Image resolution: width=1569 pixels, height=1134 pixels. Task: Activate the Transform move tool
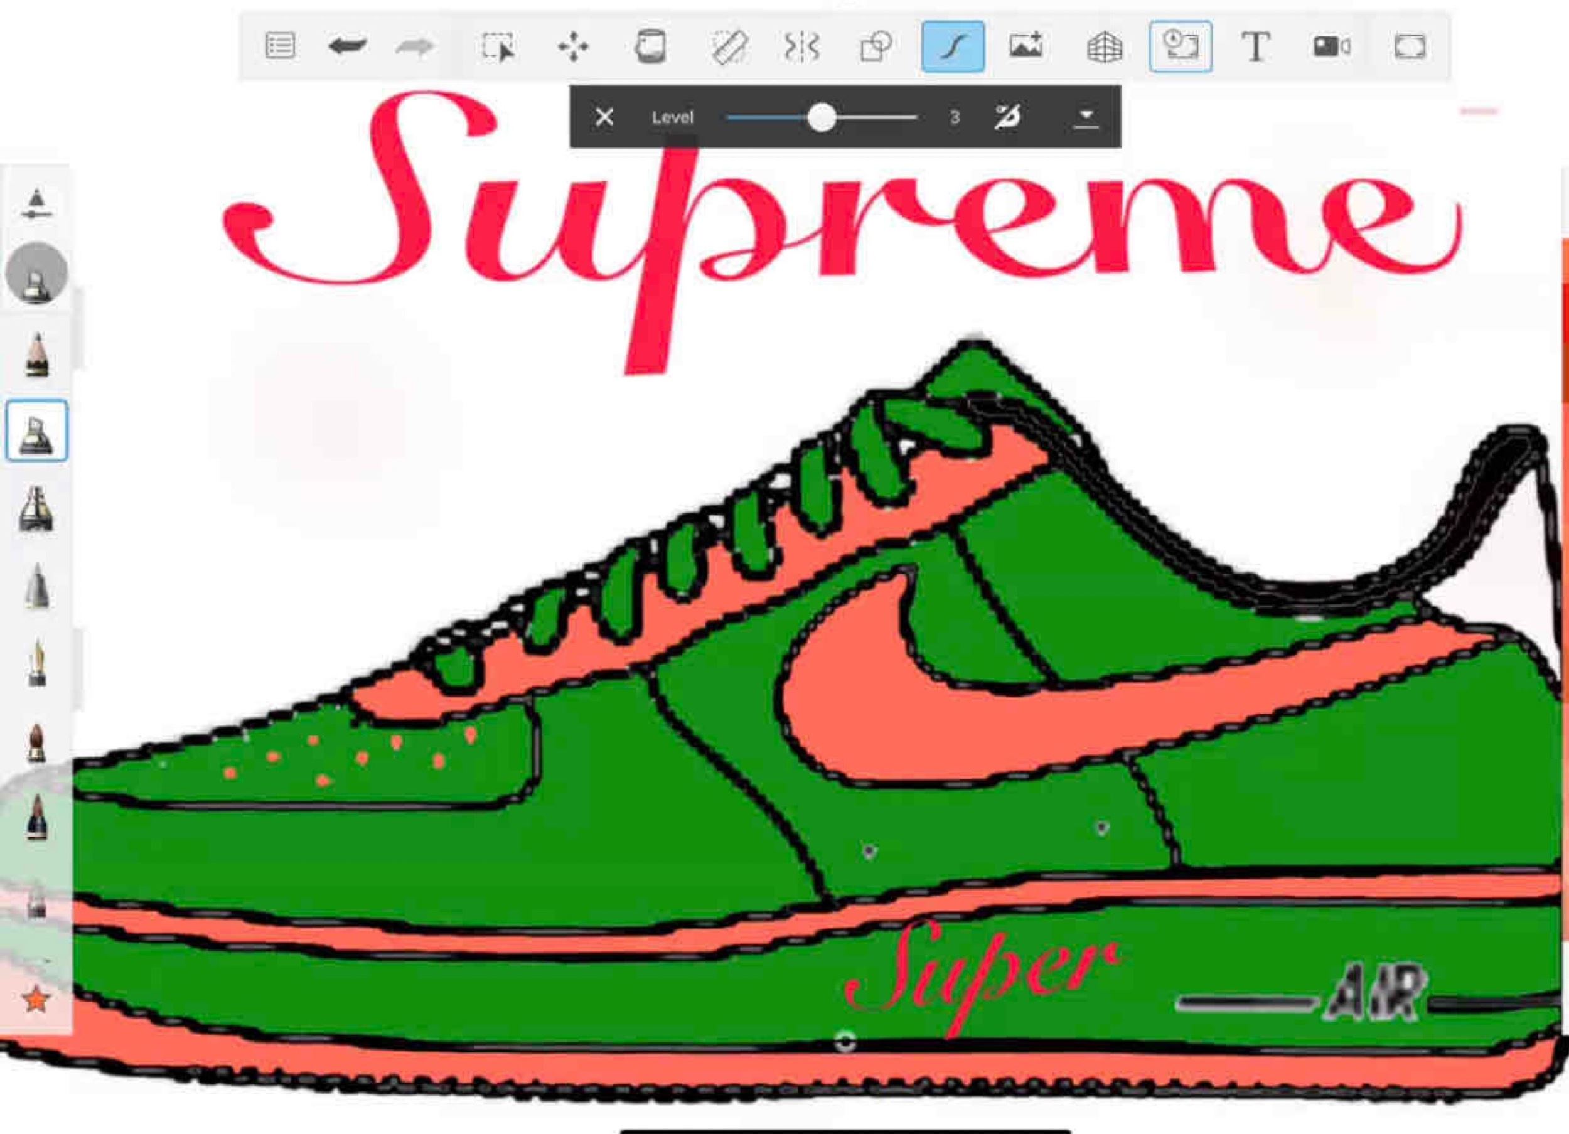574,47
